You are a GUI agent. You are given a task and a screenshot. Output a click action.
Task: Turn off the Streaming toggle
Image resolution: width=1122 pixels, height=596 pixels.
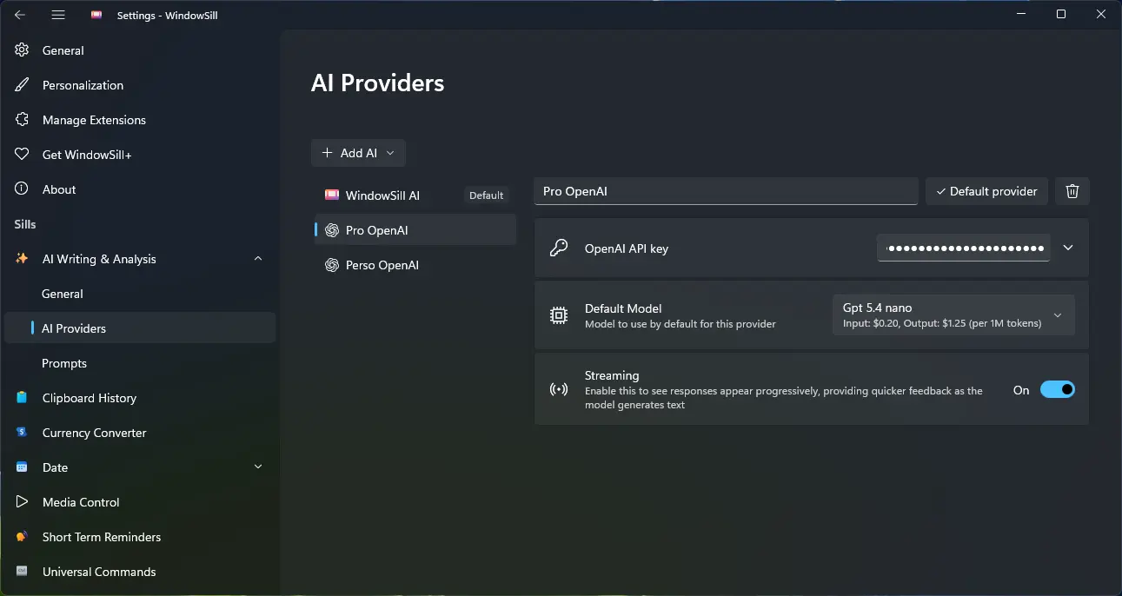click(x=1058, y=390)
